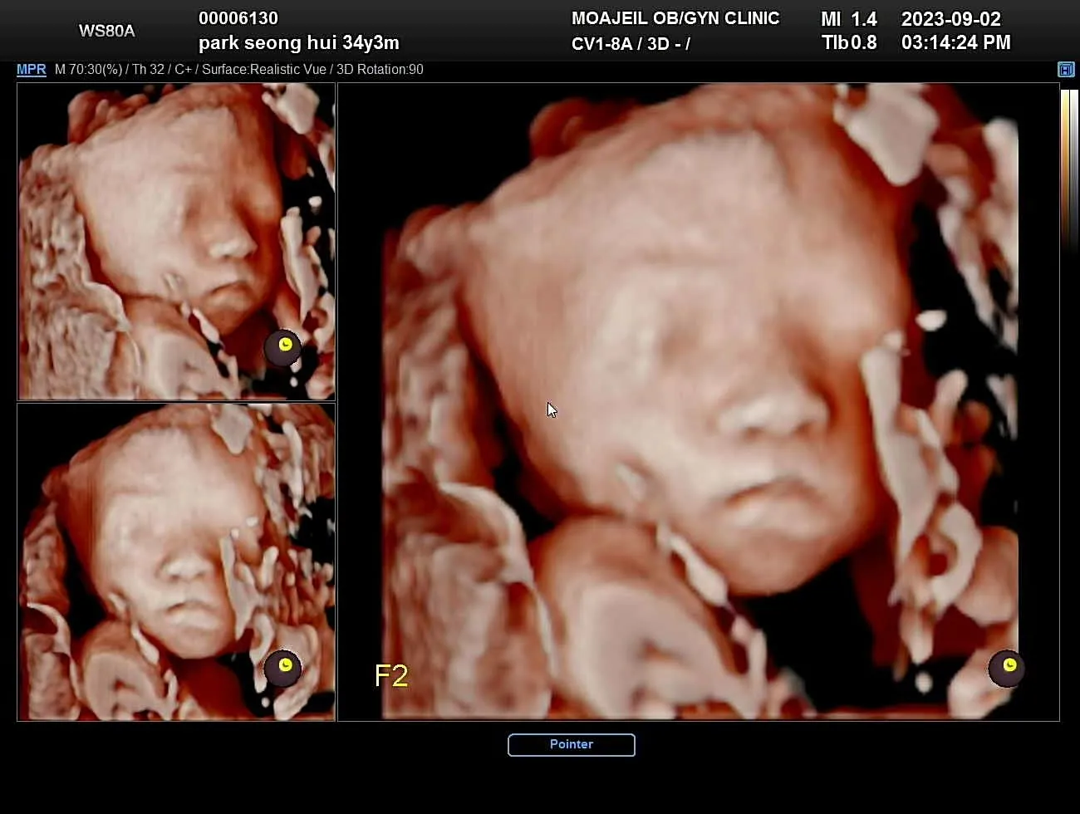This screenshot has height=814, width=1080.
Task: Click patient name park seong hui 34y3m
Action: pos(299,42)
